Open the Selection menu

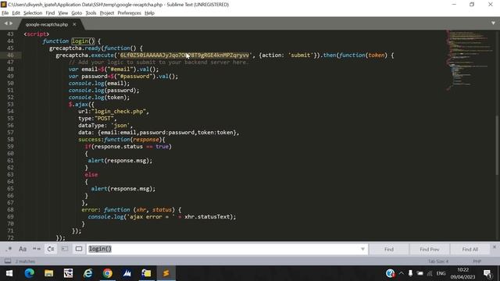(33, 13)
